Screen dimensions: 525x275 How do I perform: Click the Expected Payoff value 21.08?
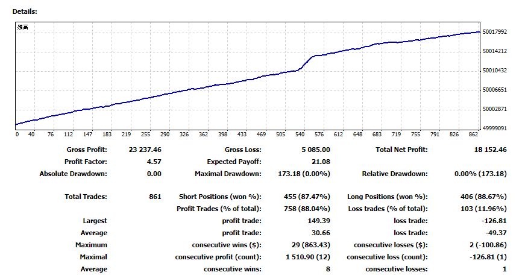click(321, 162)
